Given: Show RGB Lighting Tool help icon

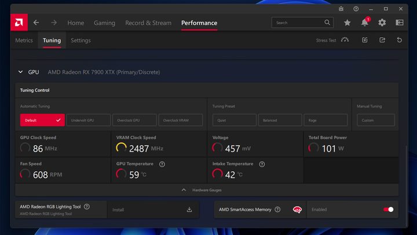Looking at the screenshot, I should pyautogui.click(x=87, y=207).
